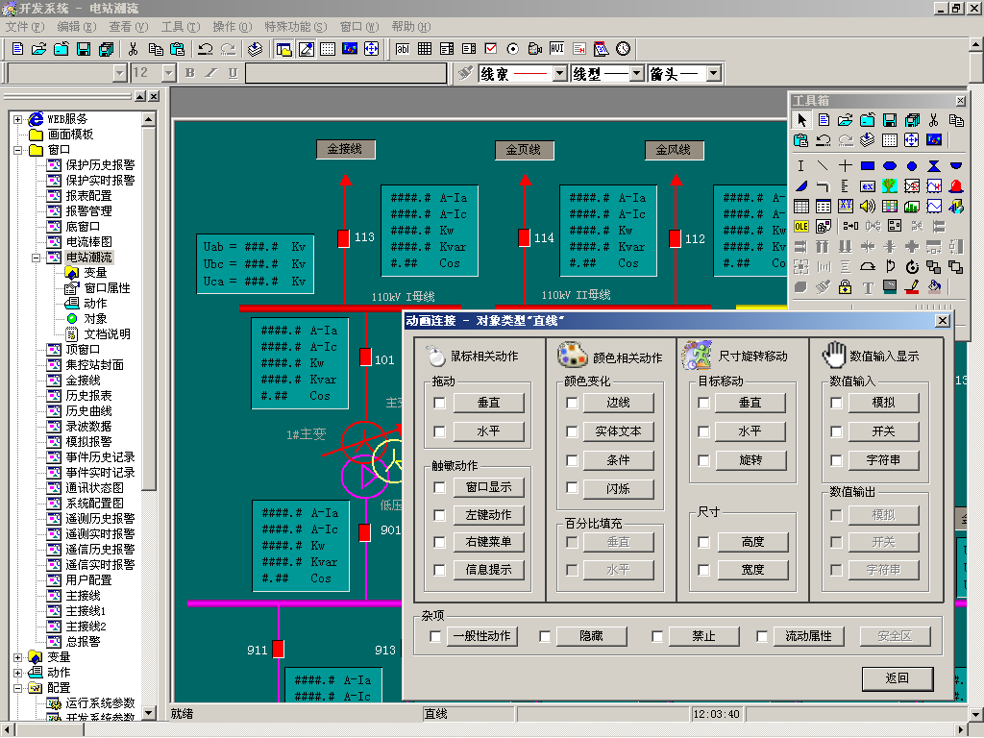
Task: Click the open folder icon in main toolbar
Action: click(x=38, y=49)
